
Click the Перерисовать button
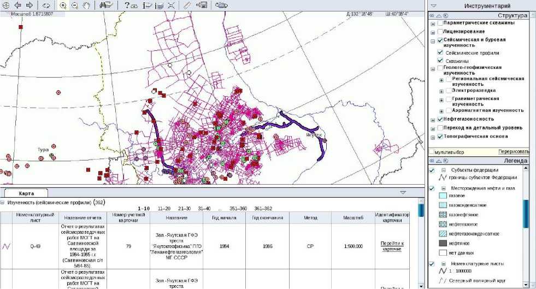pyautogui.click(x=514, y=151)
